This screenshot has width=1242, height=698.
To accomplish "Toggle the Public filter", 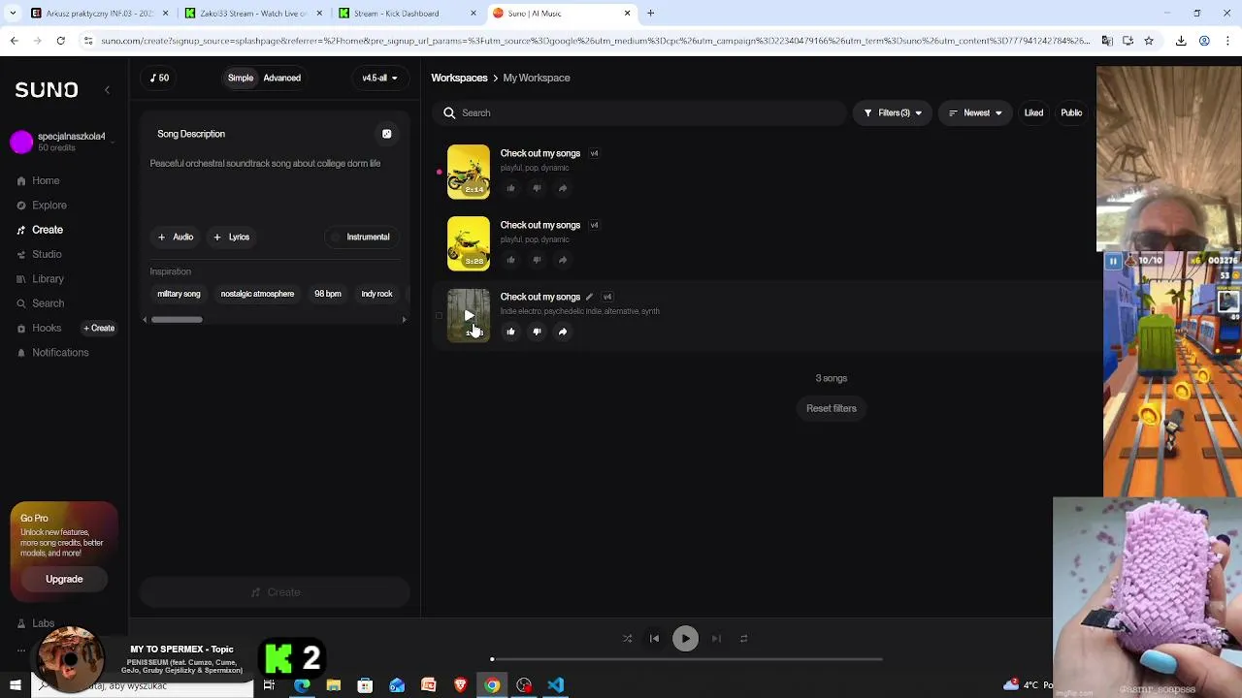I will [x=1071, y=113].
